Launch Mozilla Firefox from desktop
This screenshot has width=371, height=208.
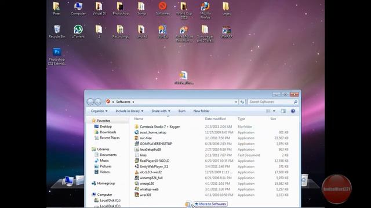205,10
